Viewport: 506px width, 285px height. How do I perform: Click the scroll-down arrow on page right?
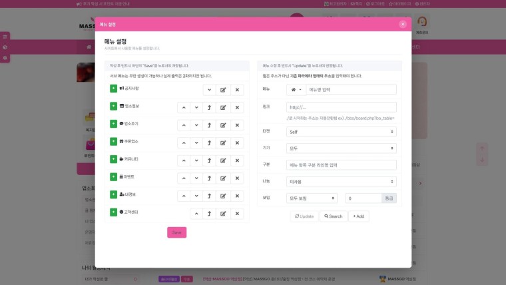tap(482, 160)
